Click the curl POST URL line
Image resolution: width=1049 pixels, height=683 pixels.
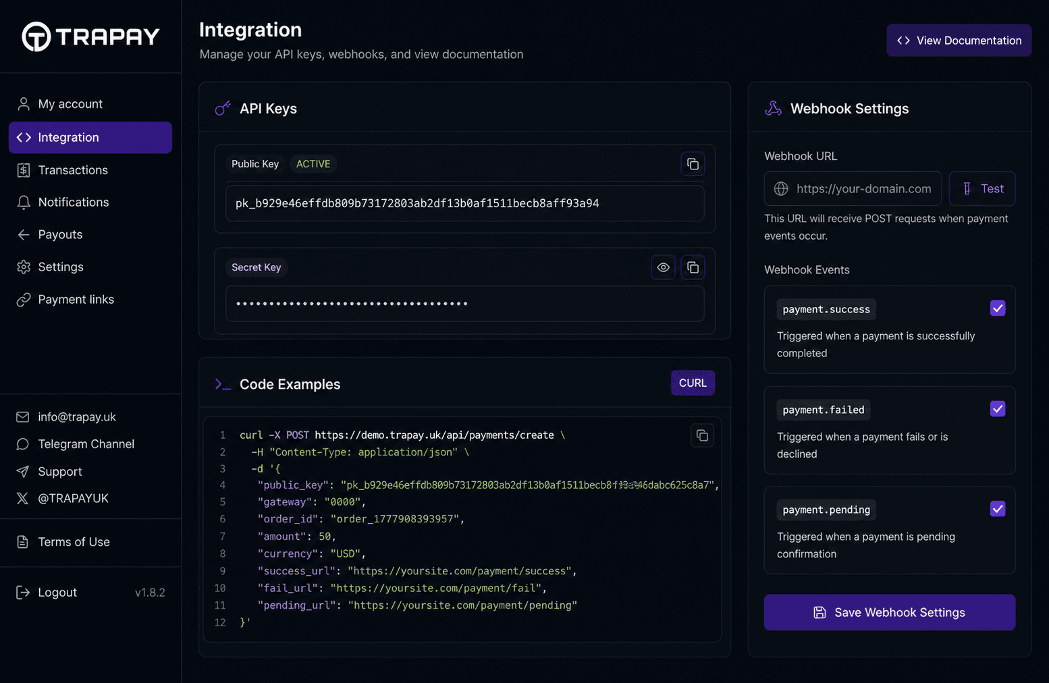tap(402, 435)
